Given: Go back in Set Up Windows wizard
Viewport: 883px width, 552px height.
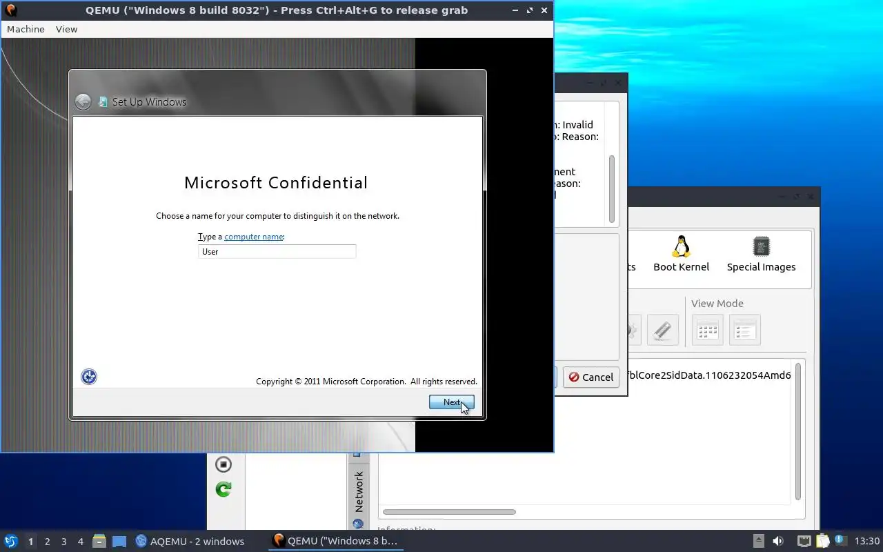Looking at the screenshot, I should 83,101.
